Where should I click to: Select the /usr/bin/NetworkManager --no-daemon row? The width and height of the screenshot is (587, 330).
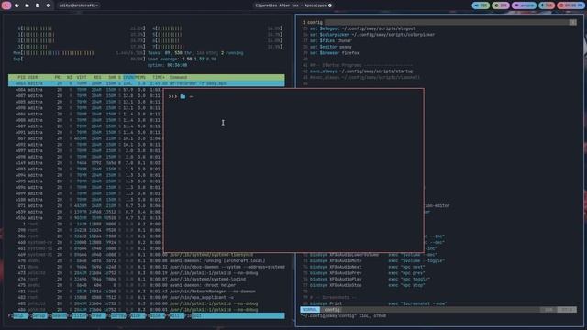(x=147, y=291)
